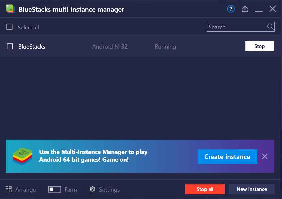282x199 pixels.
Task: Click the Select all label
Action: (28, 27)
